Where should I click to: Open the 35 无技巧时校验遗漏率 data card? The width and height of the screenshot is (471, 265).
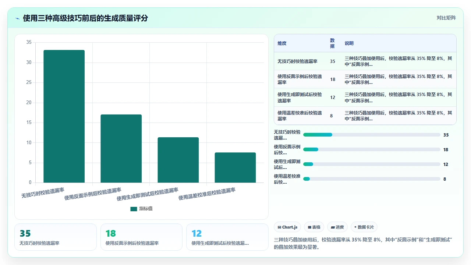(x=56, y=237)
